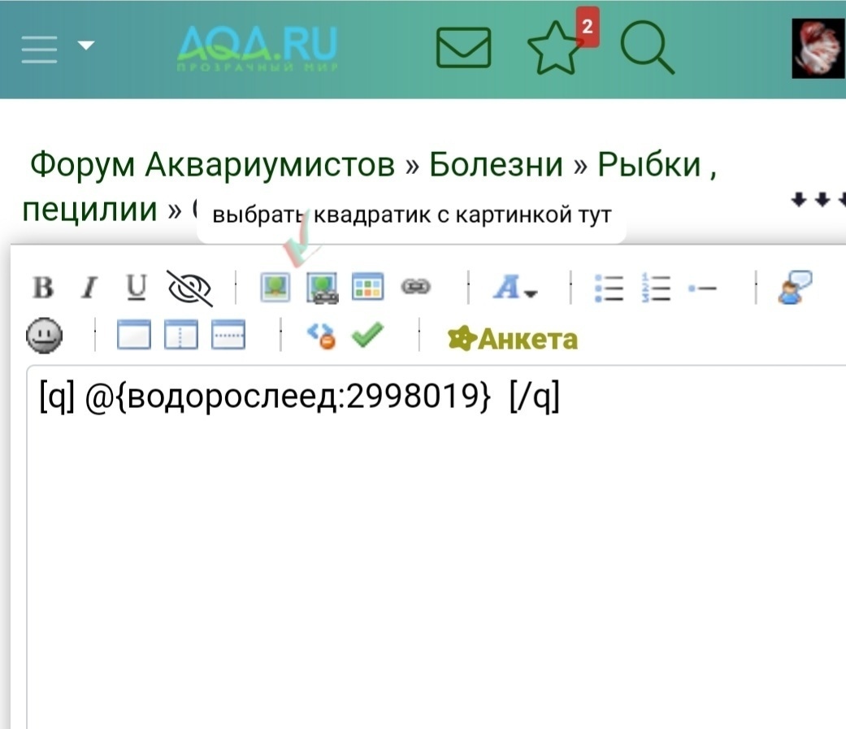The image size is (846, 729).
Task: Open the hamburger menu
Action: tap(39, 49)
